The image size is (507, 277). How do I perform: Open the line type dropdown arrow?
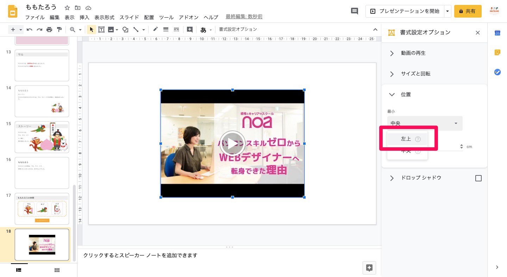pos(143,30)
